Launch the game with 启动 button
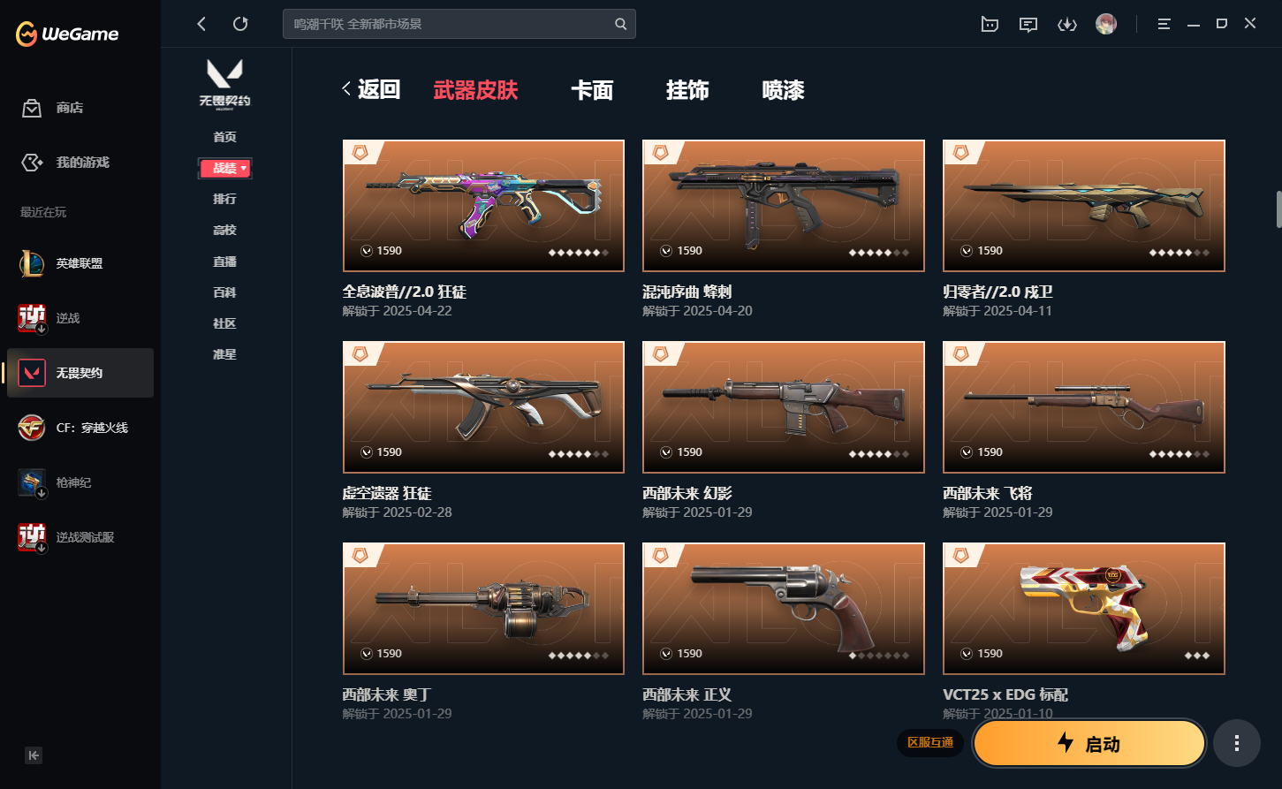The height and width of the screenshot is (789, 1282). pyautogui.click(x=1089, y=743)
